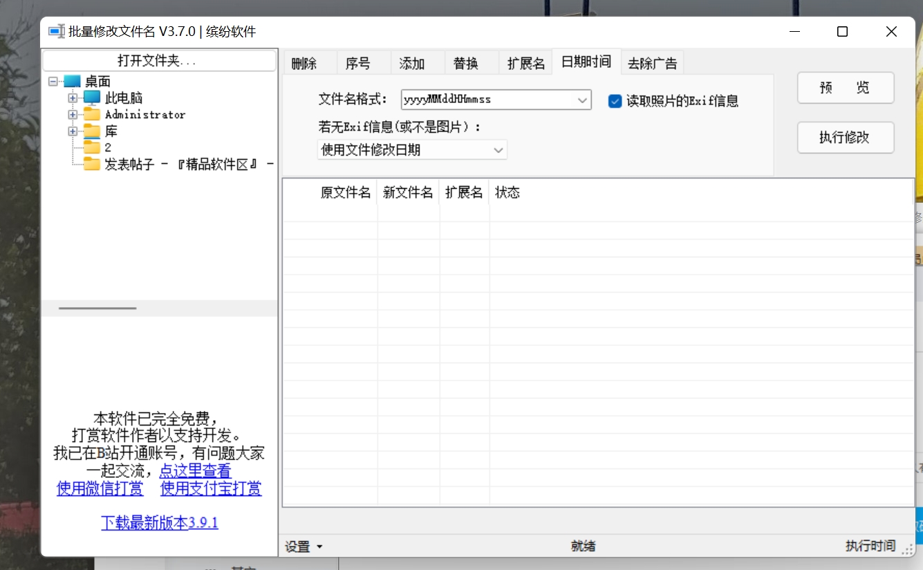
Task: Open the 去除广告 tab
Action: [x=652, y=62]
